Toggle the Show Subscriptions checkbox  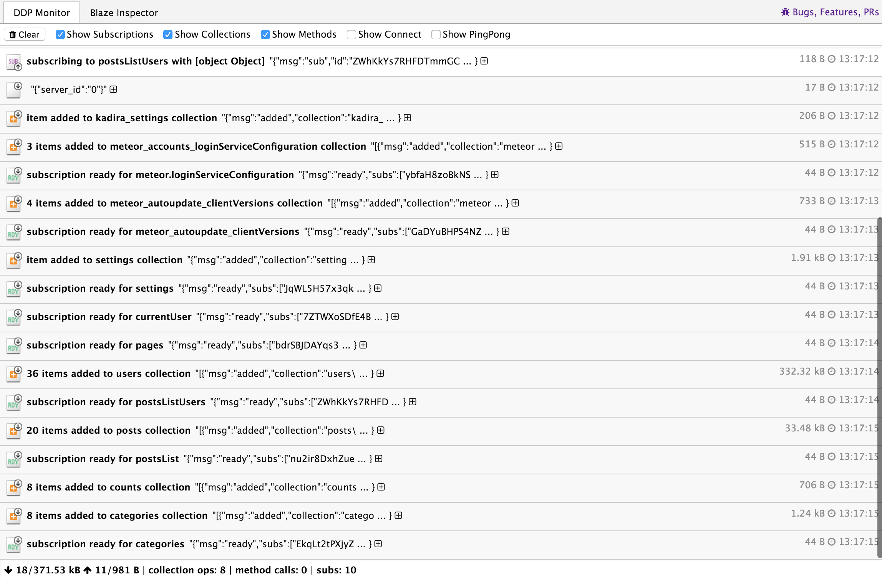[60, 34]
